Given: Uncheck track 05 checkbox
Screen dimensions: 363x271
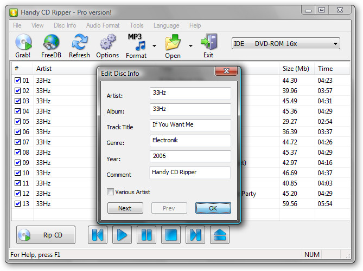Looking at the screenshot, I should tap(17, 121).
